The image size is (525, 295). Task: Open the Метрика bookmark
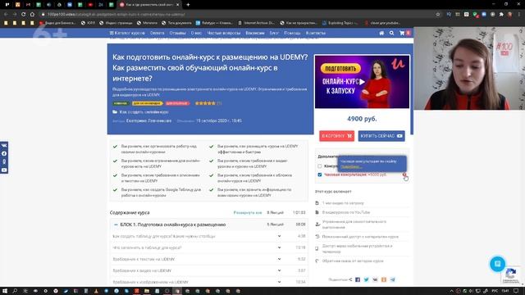[x=147, y=23]
